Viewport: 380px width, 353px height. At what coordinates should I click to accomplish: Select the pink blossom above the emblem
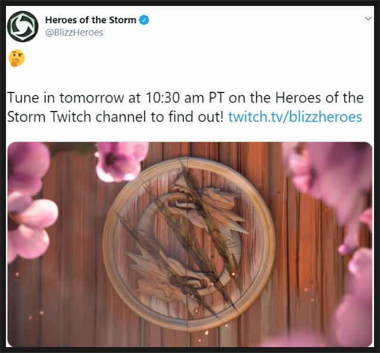pos(121,161)
